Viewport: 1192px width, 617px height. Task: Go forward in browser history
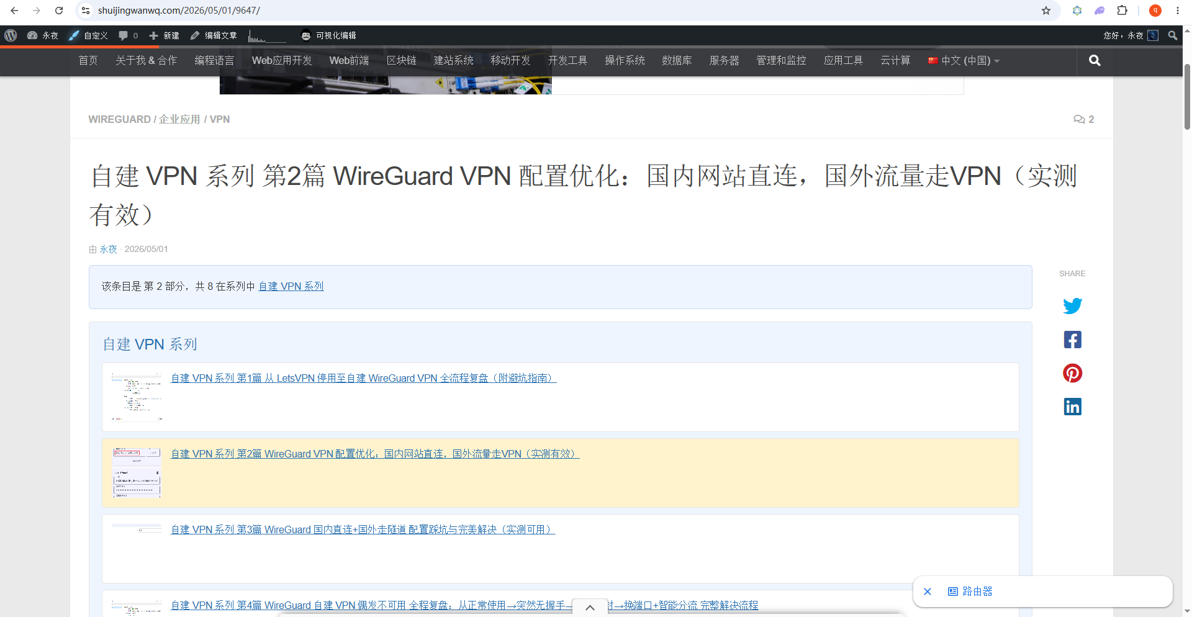pyautogui.click(x=37, y=11)
